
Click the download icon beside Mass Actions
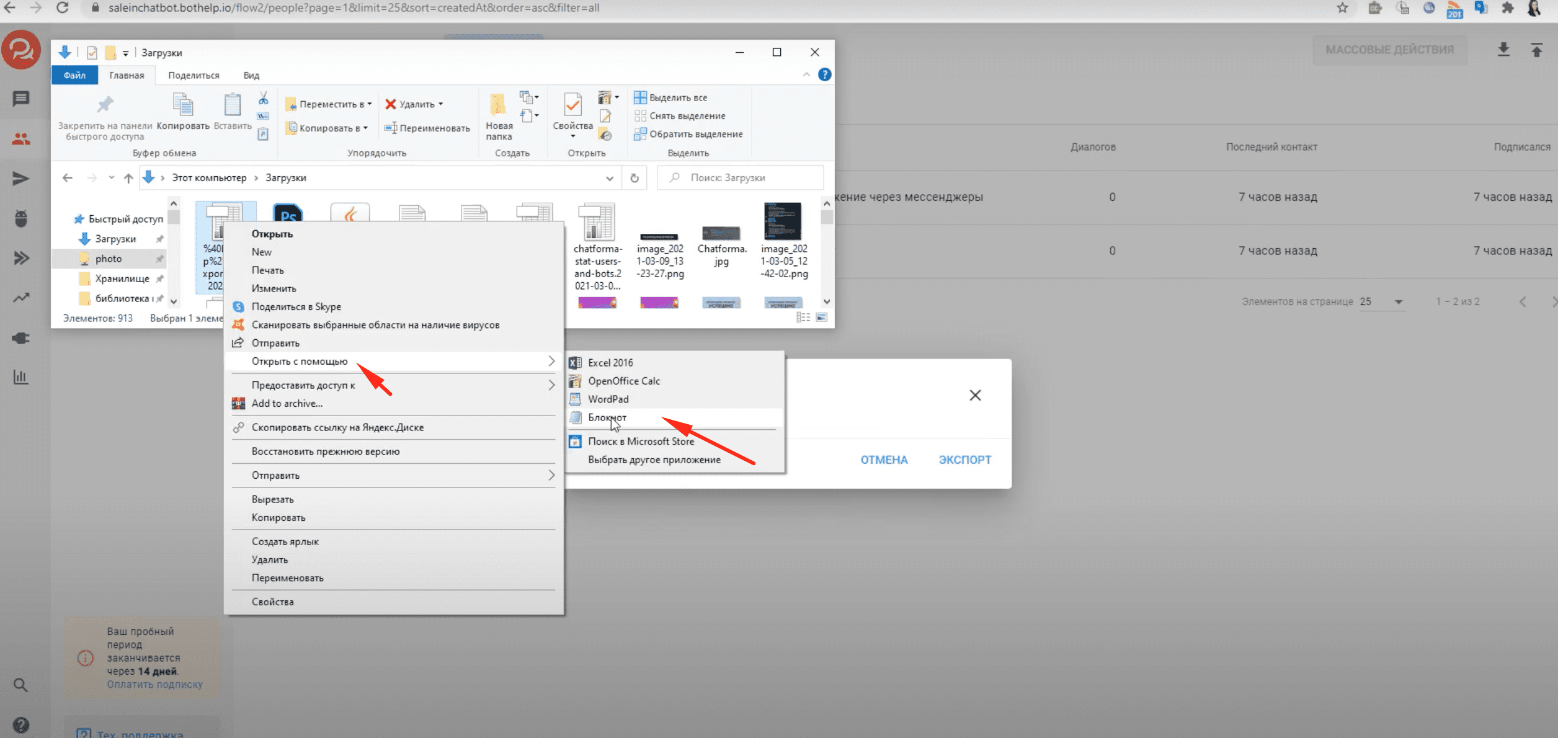(1503, 50)
